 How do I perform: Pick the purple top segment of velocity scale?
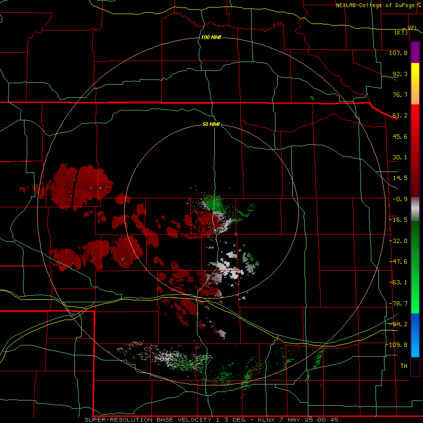coord(415,53)
